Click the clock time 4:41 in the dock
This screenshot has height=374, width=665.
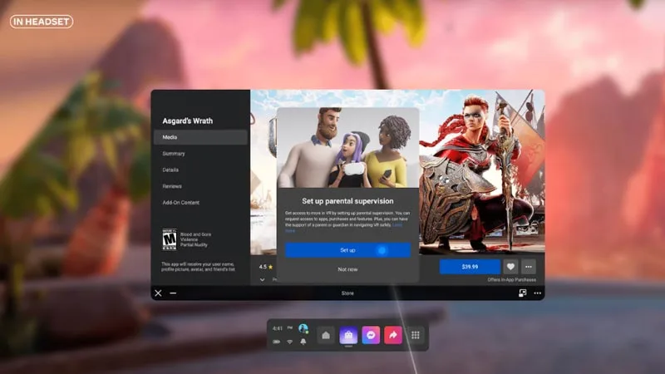[278, 328]
